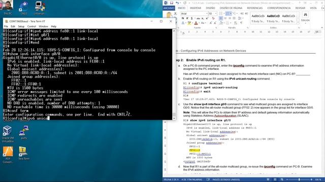Click the PDF Converter desktop icon
This screenshot has width=325, height=182.
click(x=8, y=152)
